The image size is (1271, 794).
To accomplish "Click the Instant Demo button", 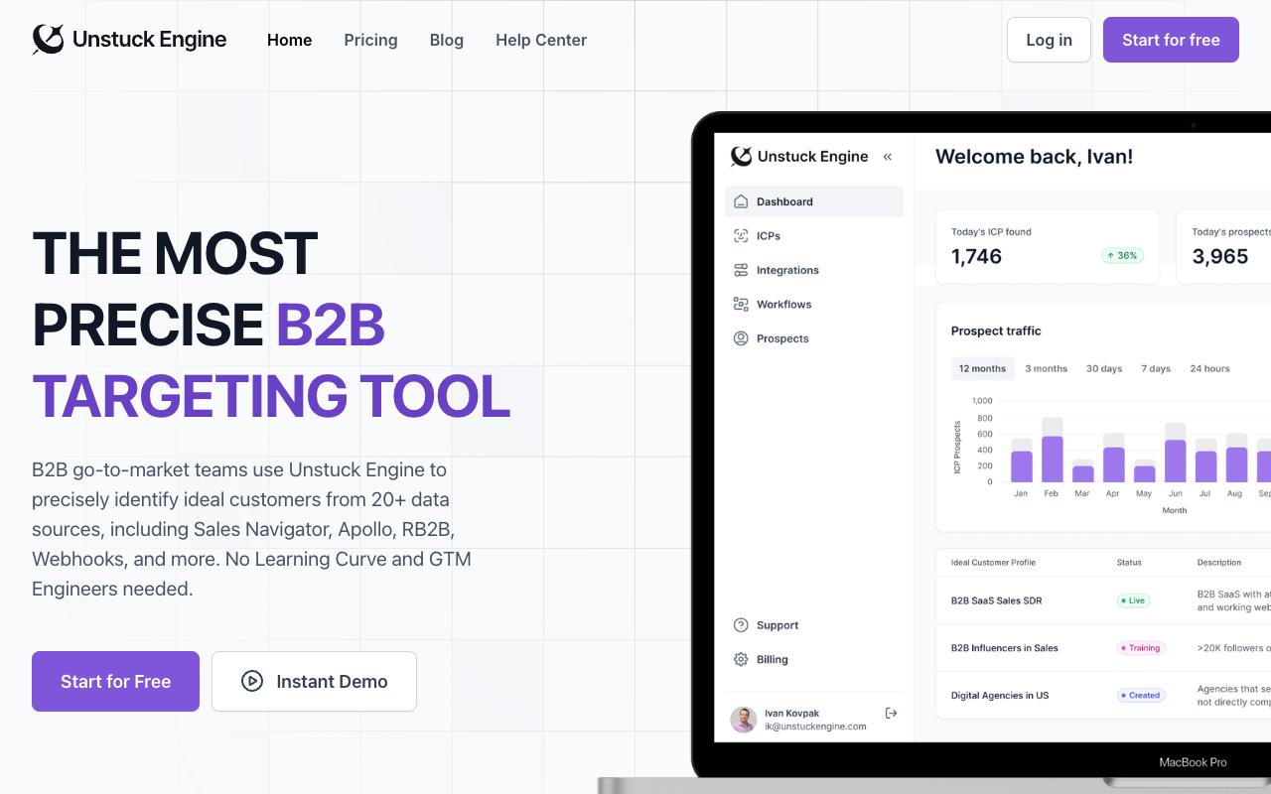I will [314, 681].
